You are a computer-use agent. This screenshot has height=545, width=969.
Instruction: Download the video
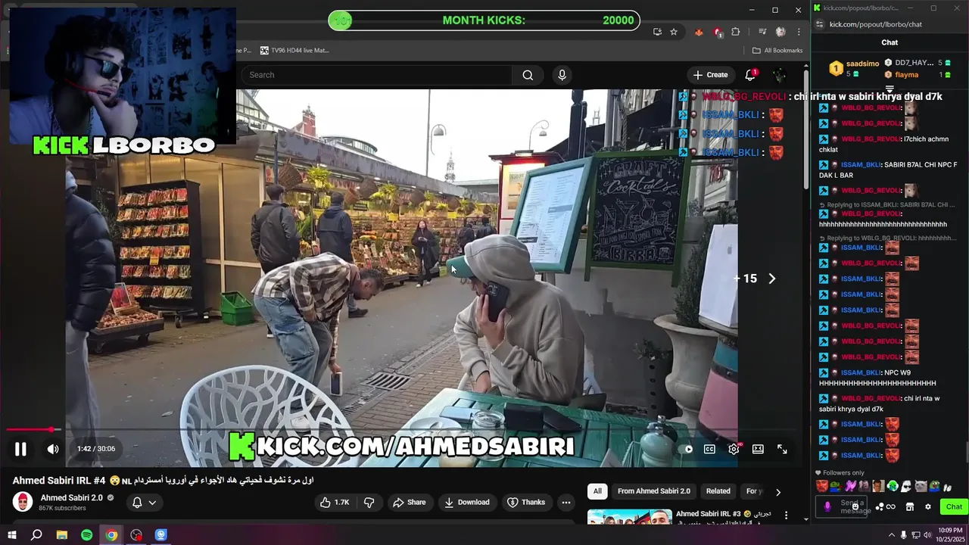point(467,502)
